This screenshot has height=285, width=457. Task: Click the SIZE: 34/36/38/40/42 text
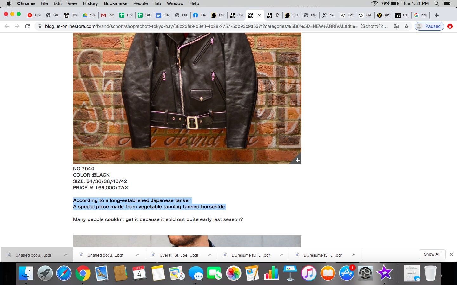(100, 181)
